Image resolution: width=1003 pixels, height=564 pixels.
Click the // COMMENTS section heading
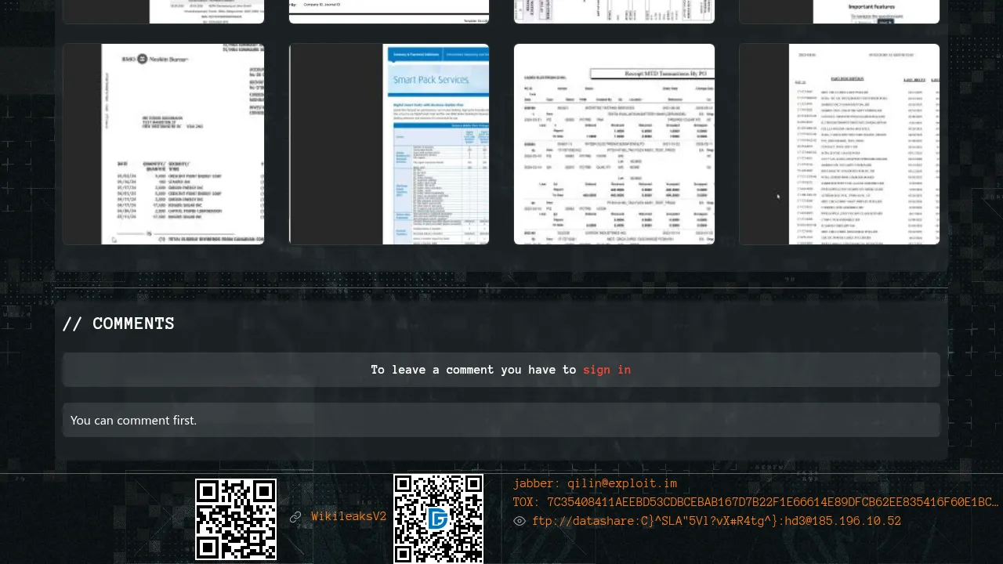118,324
